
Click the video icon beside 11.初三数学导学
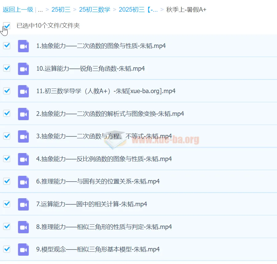(23, 91)
